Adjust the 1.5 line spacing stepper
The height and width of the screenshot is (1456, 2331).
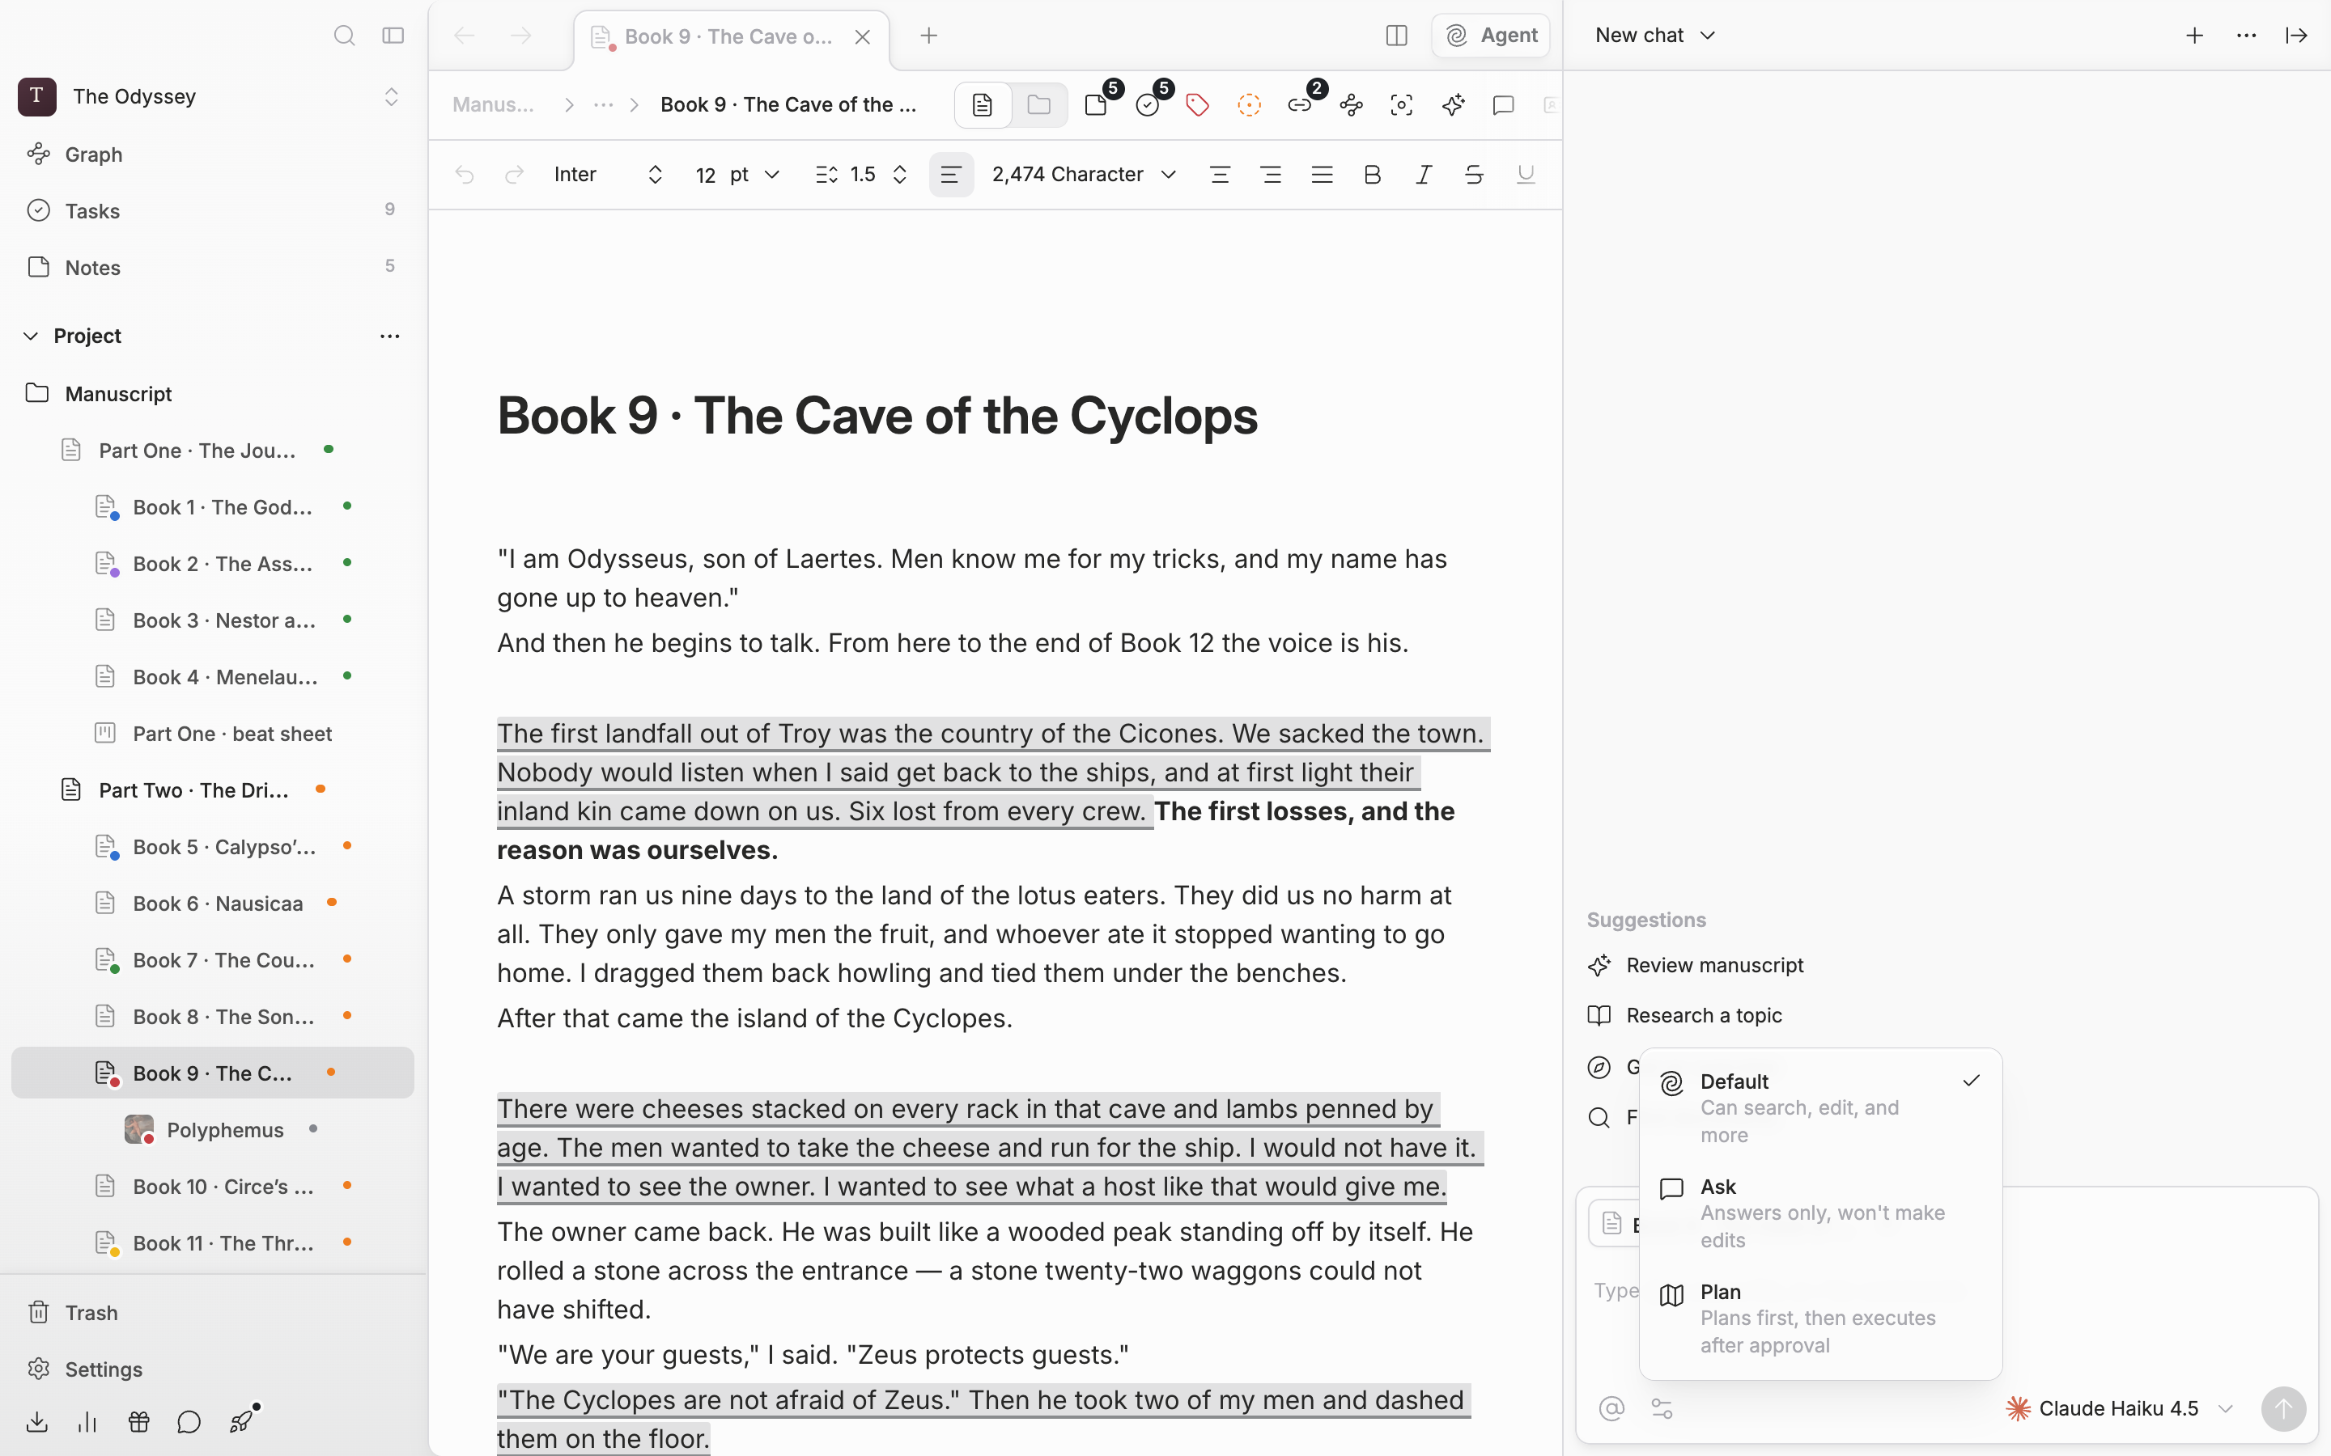click(x=900, y=174)
